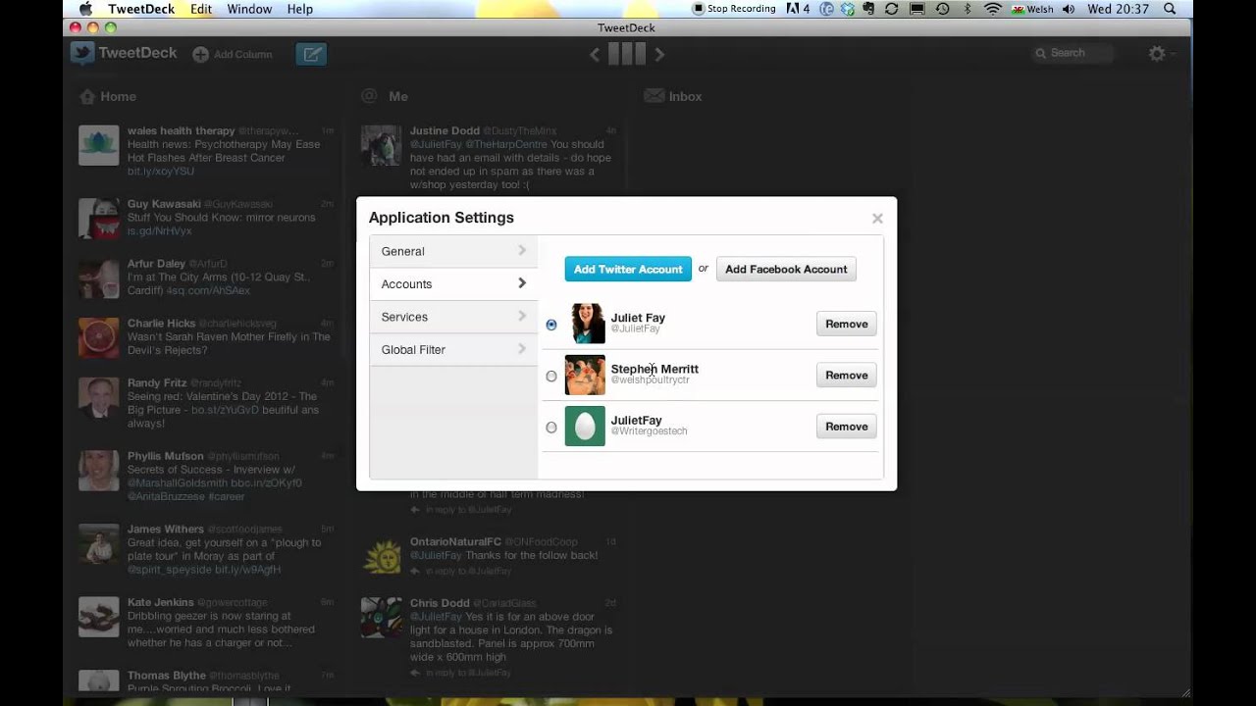Viewport: 1256px width, 706px height.
Task: Click the Dropbox menu bar icon
Action: [847, 9]
